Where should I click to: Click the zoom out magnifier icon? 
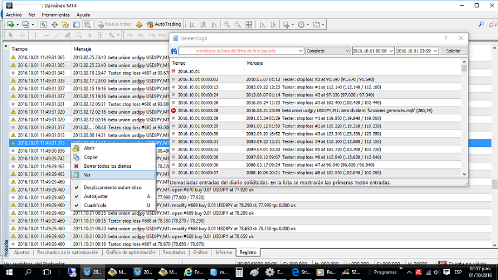(238, 24)
